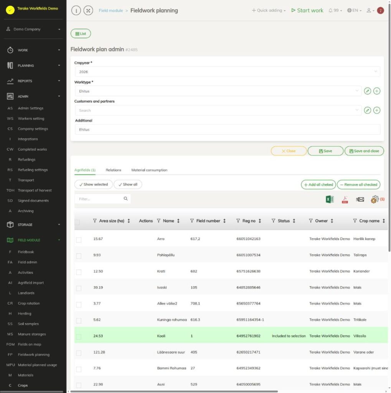Open Worktype dropdown showing Ehitus
Viewport: 391px width, 393px height.
click(218, 91)
